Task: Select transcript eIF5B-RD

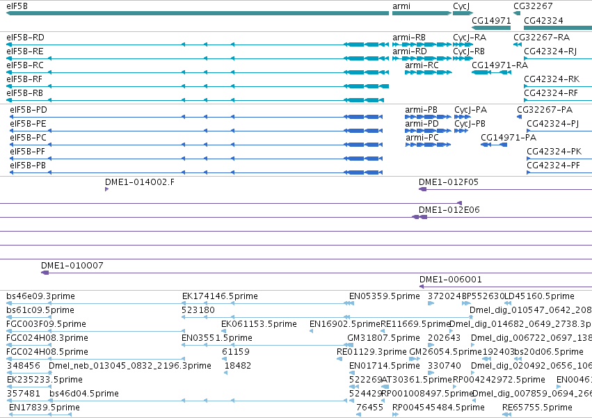Action: [x=198, y=45]
